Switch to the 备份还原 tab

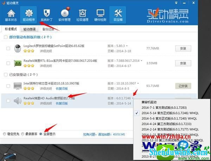pyautogui.click(x=48, y=29)
